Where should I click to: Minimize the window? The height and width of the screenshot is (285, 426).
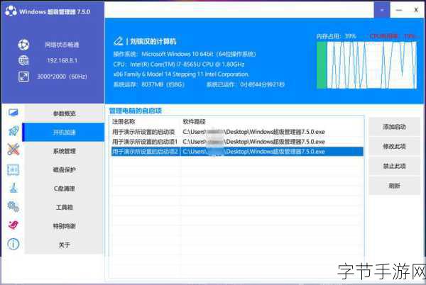399,10
